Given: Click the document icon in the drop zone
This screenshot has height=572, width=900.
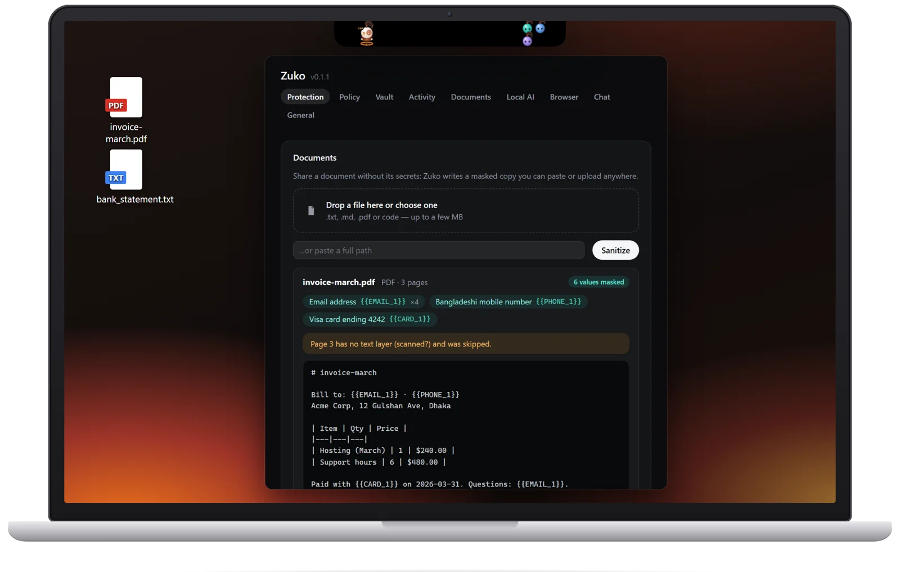Looking at the screenshot, I should pos(311,210).
